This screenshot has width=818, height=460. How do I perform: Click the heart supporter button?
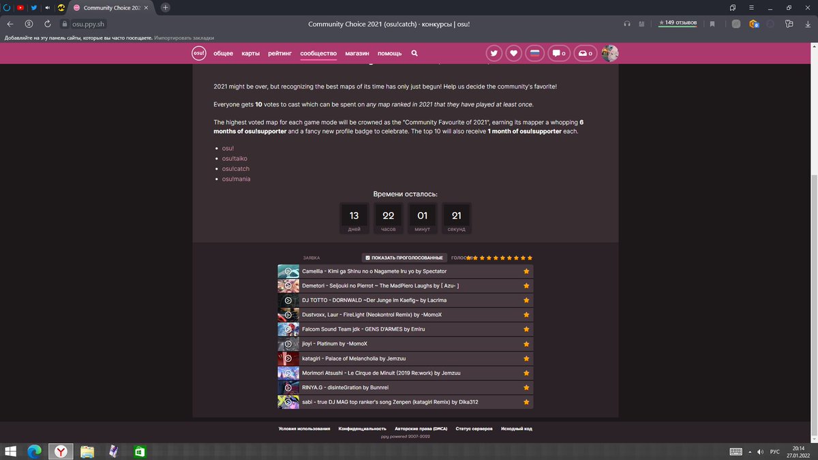click(514, 53)
